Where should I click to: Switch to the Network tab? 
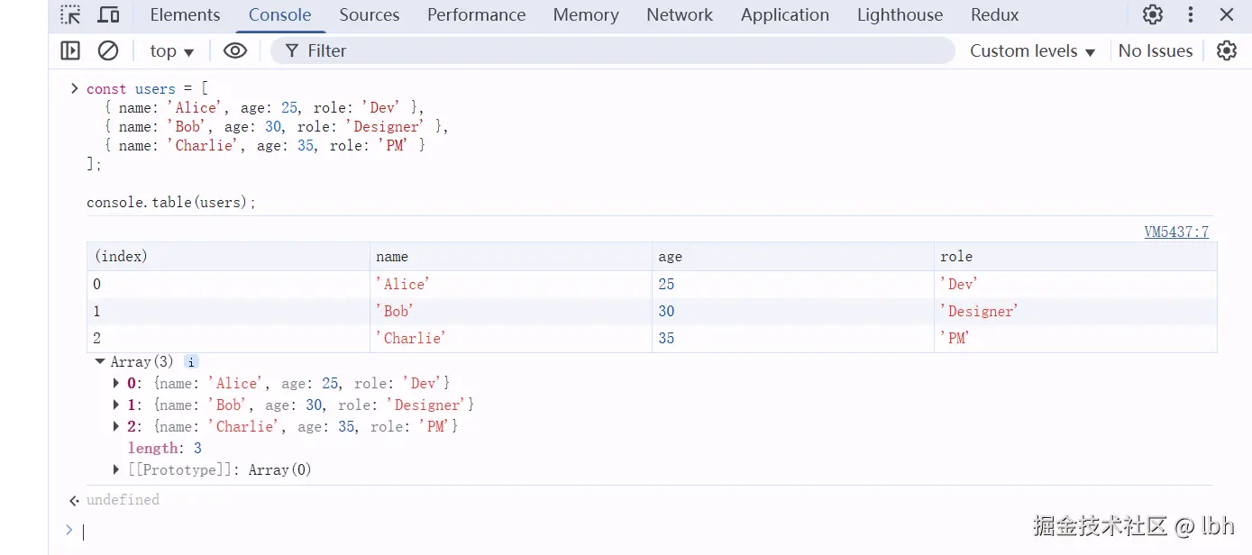(x=680, y=15)
